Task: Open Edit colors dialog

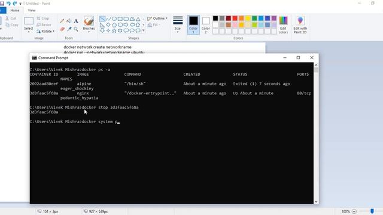Action: 283,25
